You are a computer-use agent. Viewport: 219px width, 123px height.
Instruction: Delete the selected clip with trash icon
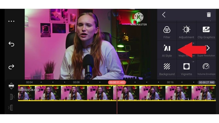click(x=209, y=15)
